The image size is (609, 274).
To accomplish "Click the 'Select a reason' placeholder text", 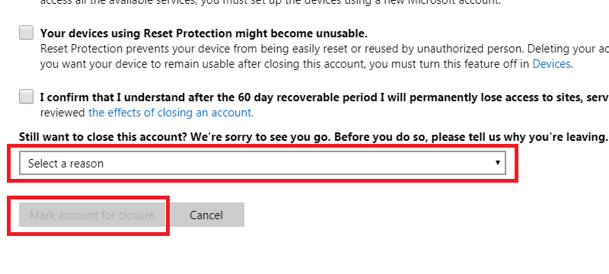I will pos(65,164).
